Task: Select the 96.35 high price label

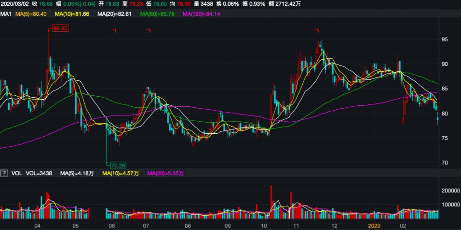Action: (x=60, y=29)
